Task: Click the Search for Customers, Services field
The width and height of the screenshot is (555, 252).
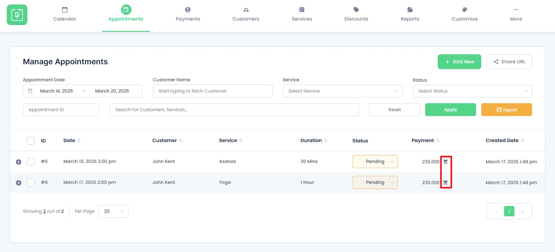Action: pos(234,110)
